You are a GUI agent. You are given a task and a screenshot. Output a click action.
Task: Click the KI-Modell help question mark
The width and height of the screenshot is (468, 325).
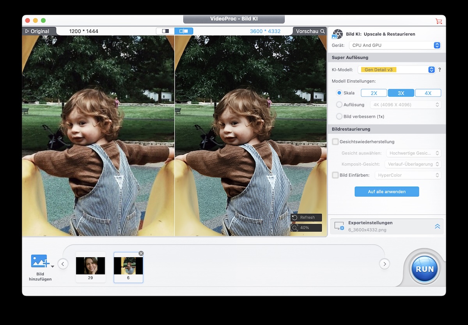(x=440, y=70)
